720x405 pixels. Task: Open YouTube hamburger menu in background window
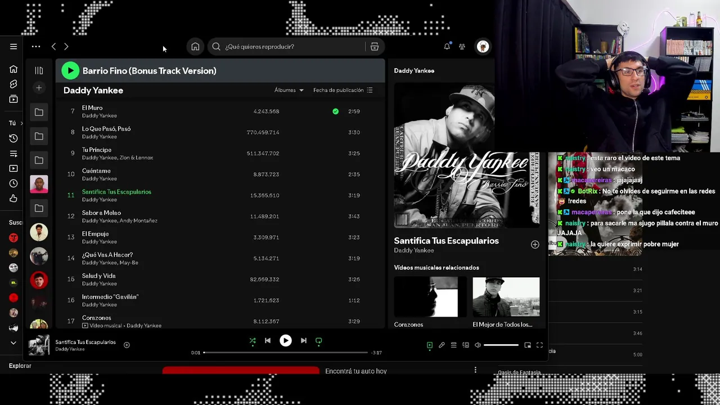[x=13, y=47]
